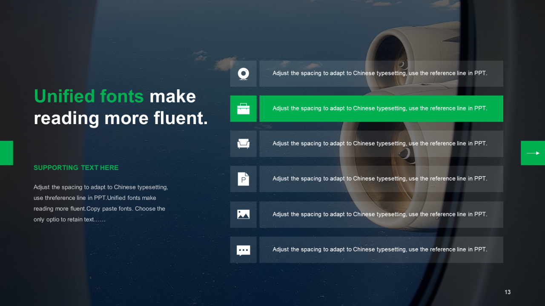
Task: Click the chat bubble icon tile
Action: [243, 250]
